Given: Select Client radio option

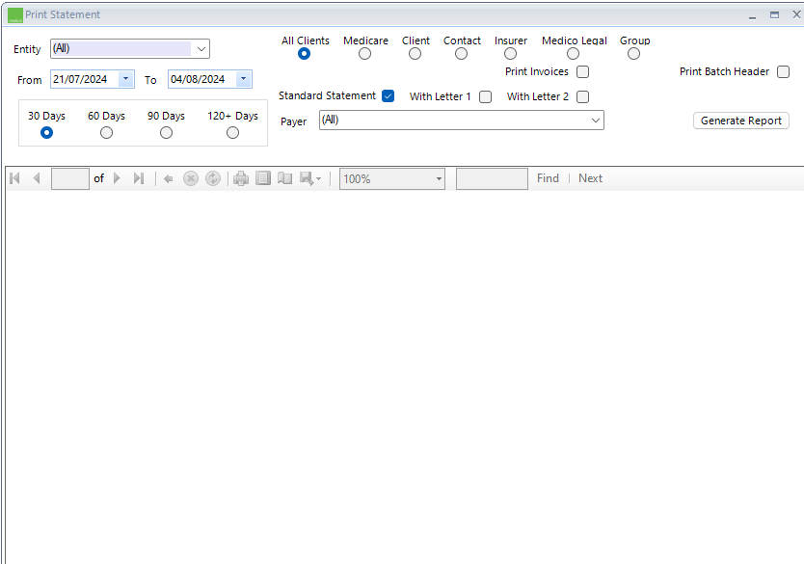Looking at the screenshot, I should 415,54.
